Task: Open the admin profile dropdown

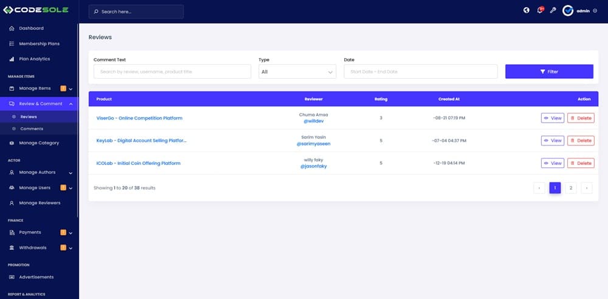Action: (x=579, y=11)
